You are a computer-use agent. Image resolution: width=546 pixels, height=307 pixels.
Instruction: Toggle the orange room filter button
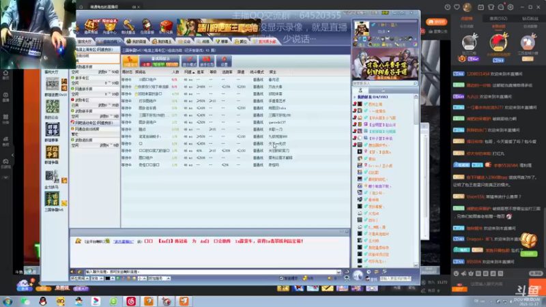click(x=172, y=64)
